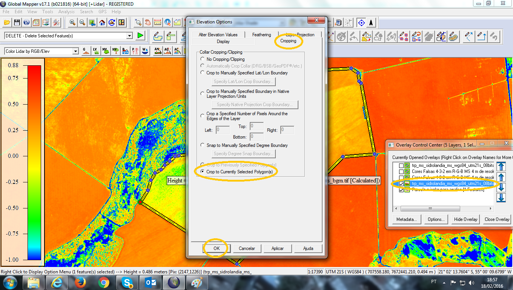Open Paint from the taskbar

197,282
